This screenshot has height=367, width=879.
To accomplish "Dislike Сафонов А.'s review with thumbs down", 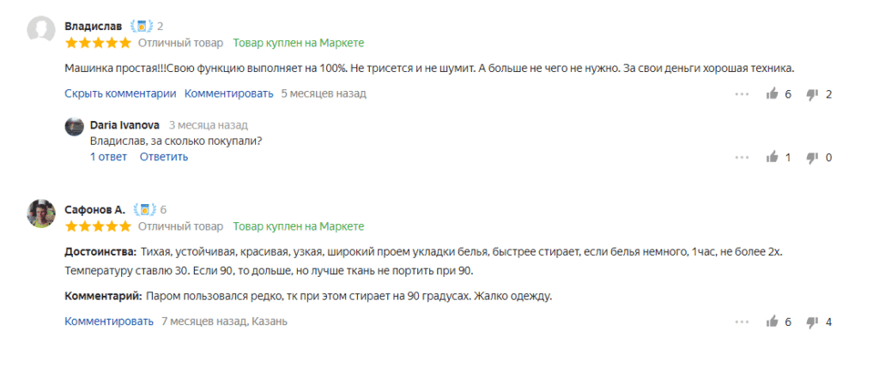I will tap(811, 322).
